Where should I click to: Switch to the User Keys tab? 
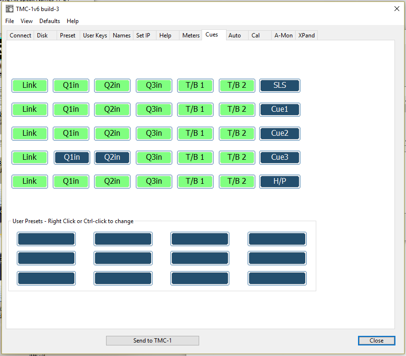(95, 36)
